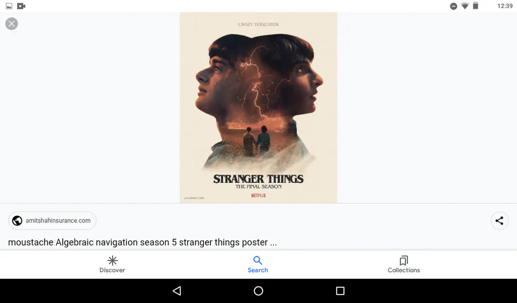Close the image viewer with the X button
The image size is (517, 303).
(11, 24)
